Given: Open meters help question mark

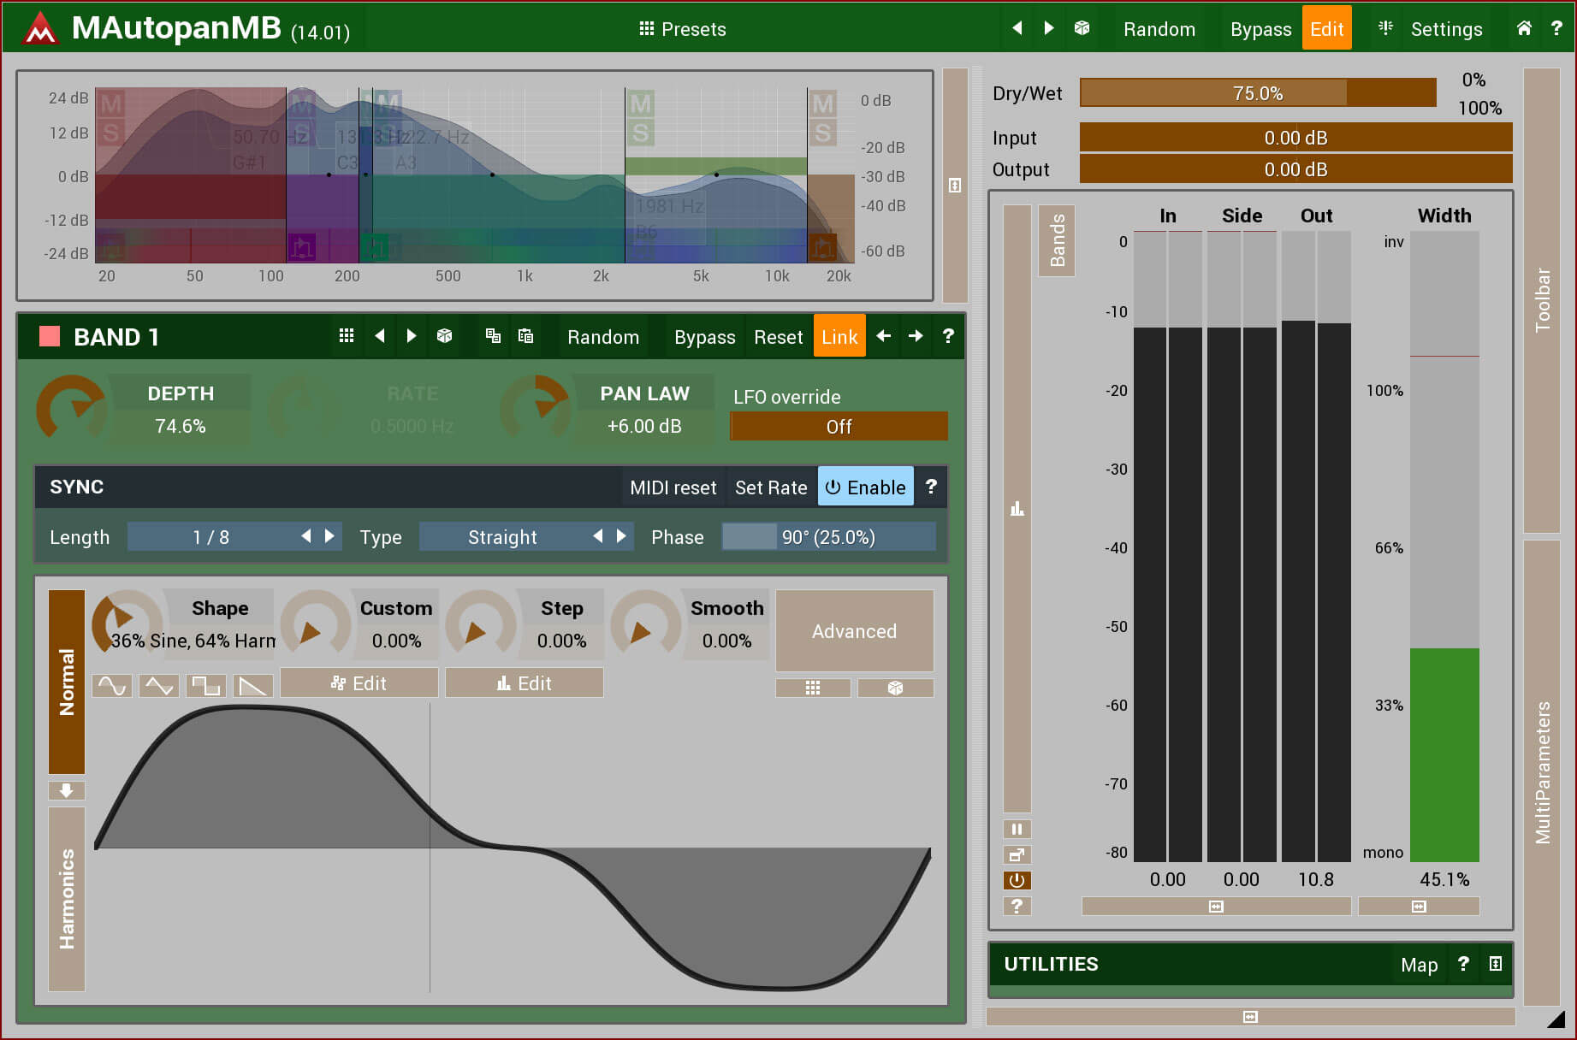Looking at the screenshot, I should pyautogui.click(x=1017, y=906).
